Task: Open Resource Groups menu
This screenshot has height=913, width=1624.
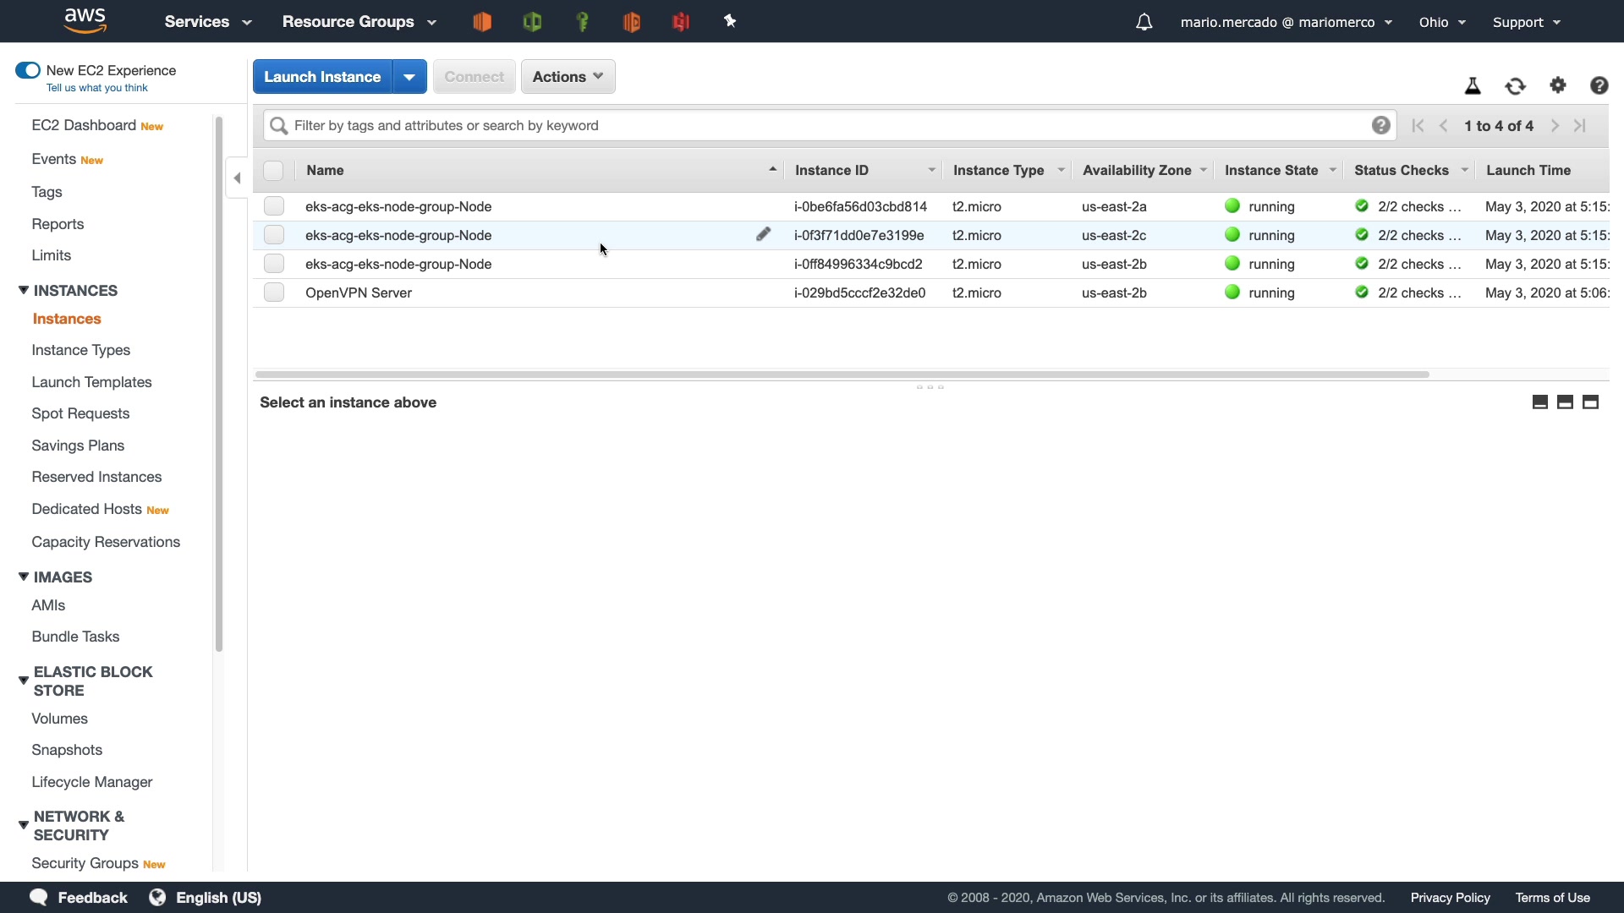Action: 359,22
